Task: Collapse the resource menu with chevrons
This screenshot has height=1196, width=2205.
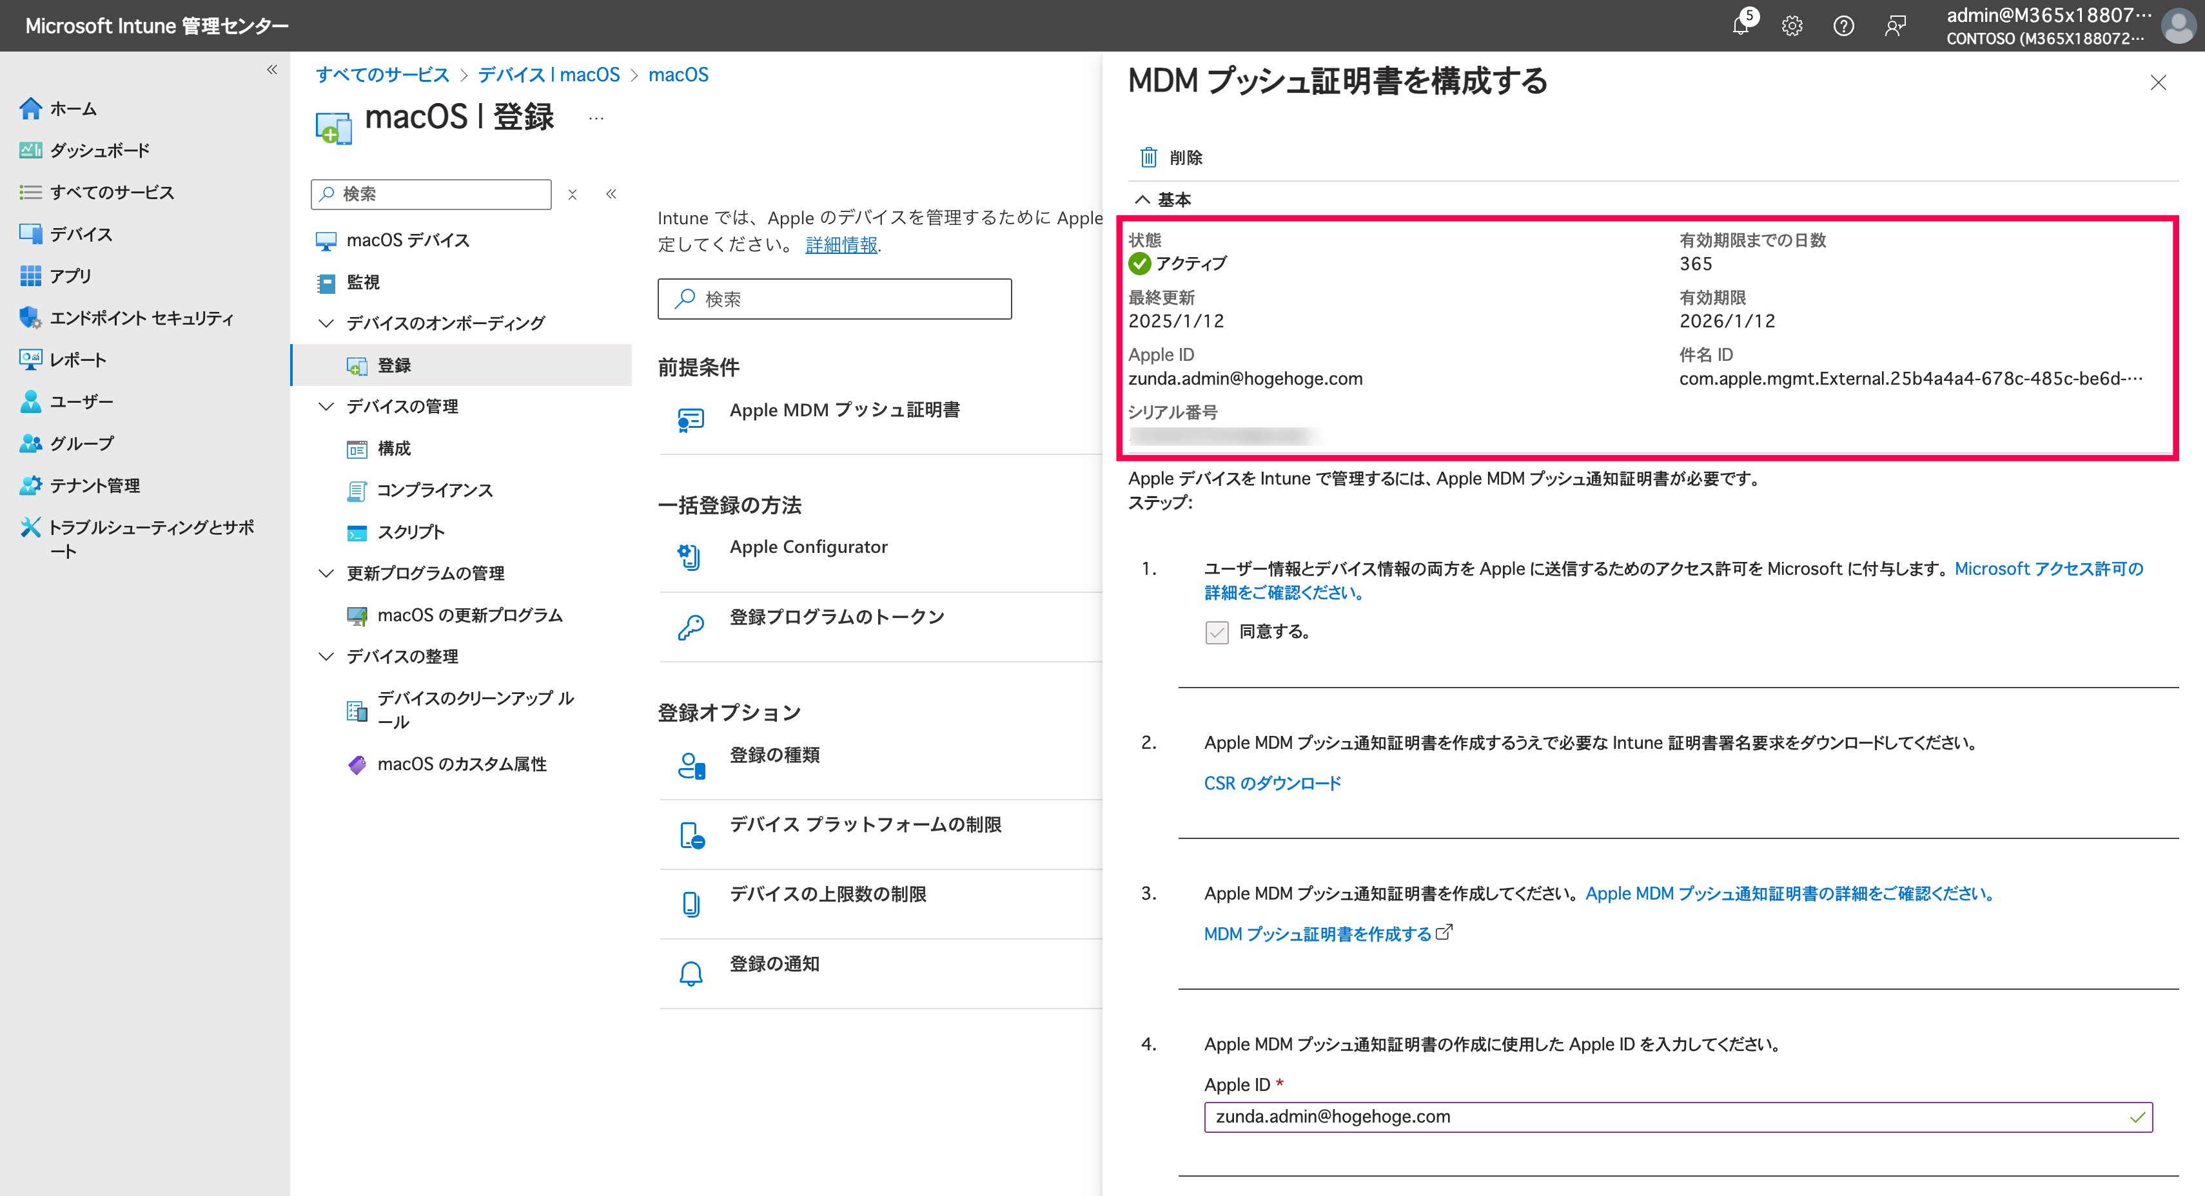Action: pyautogui.click(x=611, y=194)
